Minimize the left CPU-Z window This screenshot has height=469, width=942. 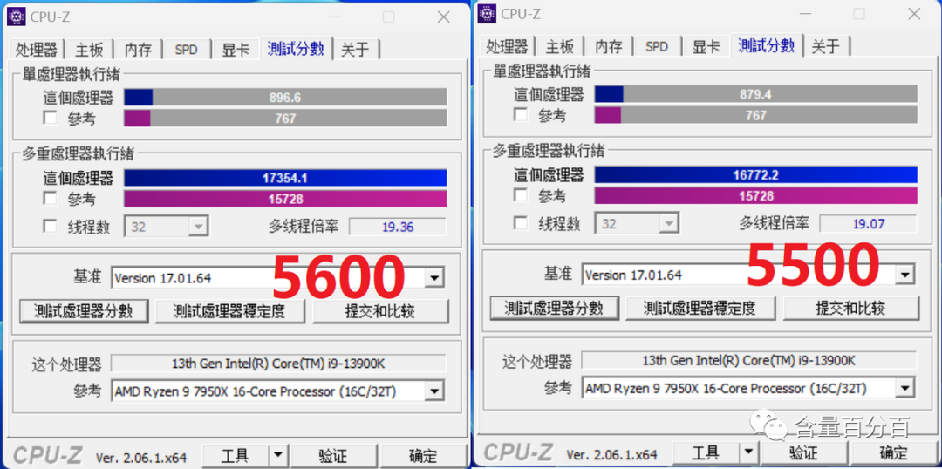click(335, 17)
